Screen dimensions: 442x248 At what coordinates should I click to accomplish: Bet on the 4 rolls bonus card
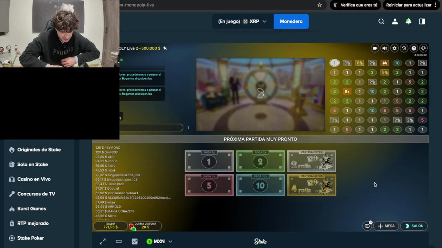pos(311,185)
